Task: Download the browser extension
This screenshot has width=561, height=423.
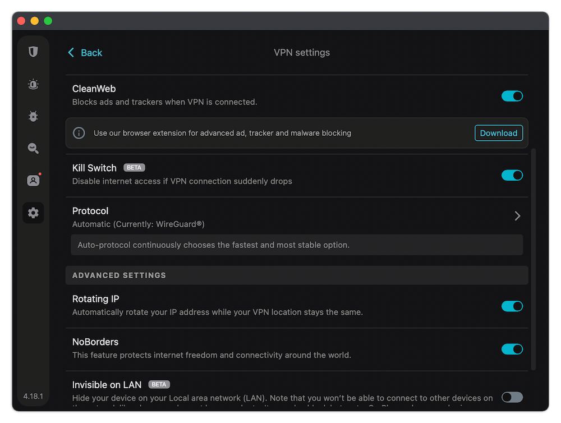Action: 498,133
